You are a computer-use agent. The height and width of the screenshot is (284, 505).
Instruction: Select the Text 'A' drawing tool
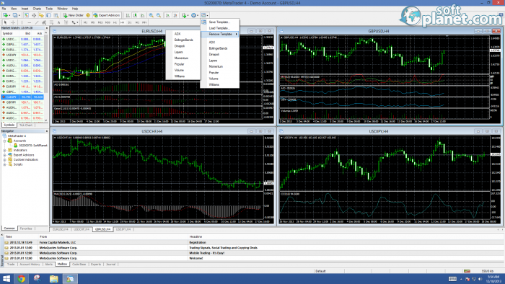58,22
